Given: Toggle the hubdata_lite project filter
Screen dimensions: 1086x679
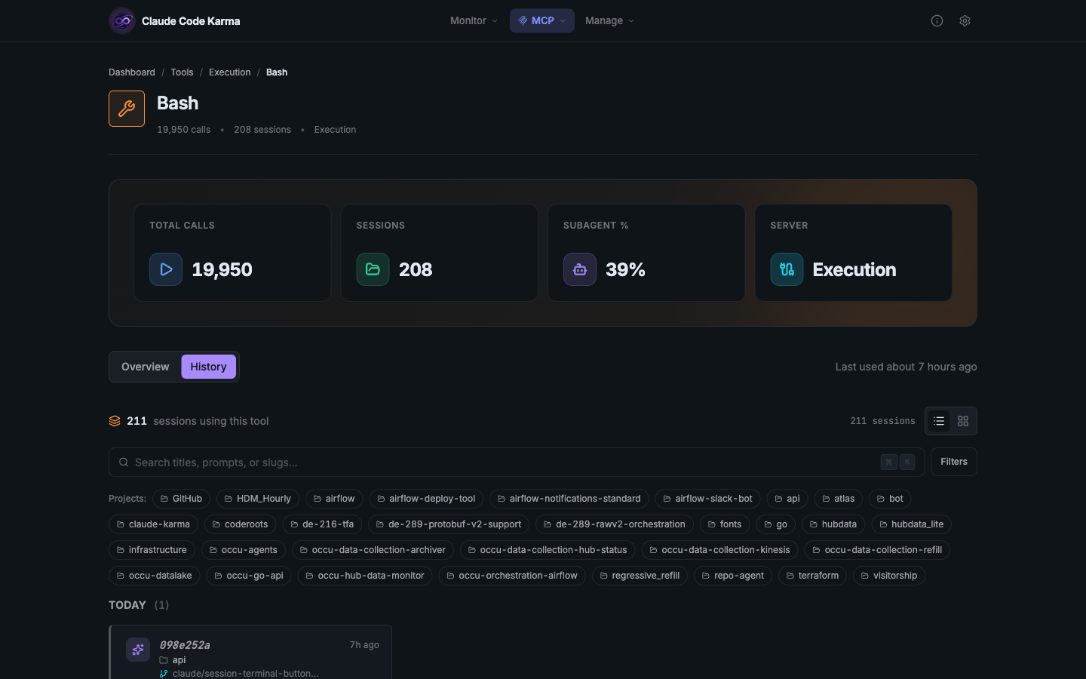Looking at the screenshot, I should (x=911, y=524).
